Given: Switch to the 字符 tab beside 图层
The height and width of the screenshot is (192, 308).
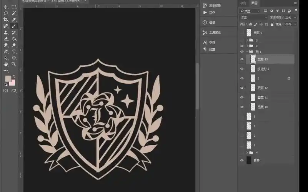Looking at the screenshot, I should (x=243, y=3).
